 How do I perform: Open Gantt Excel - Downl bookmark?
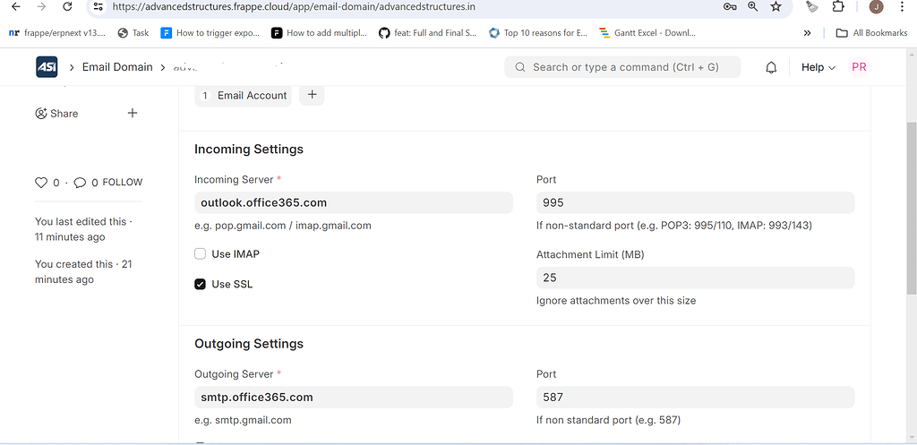coord(647,33)
